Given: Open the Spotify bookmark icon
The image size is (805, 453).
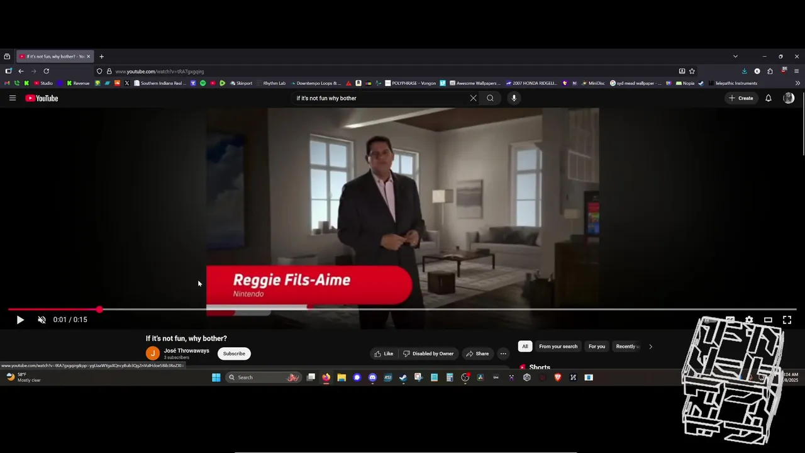Looking at the screenshot, I should (x=203, y=83).
